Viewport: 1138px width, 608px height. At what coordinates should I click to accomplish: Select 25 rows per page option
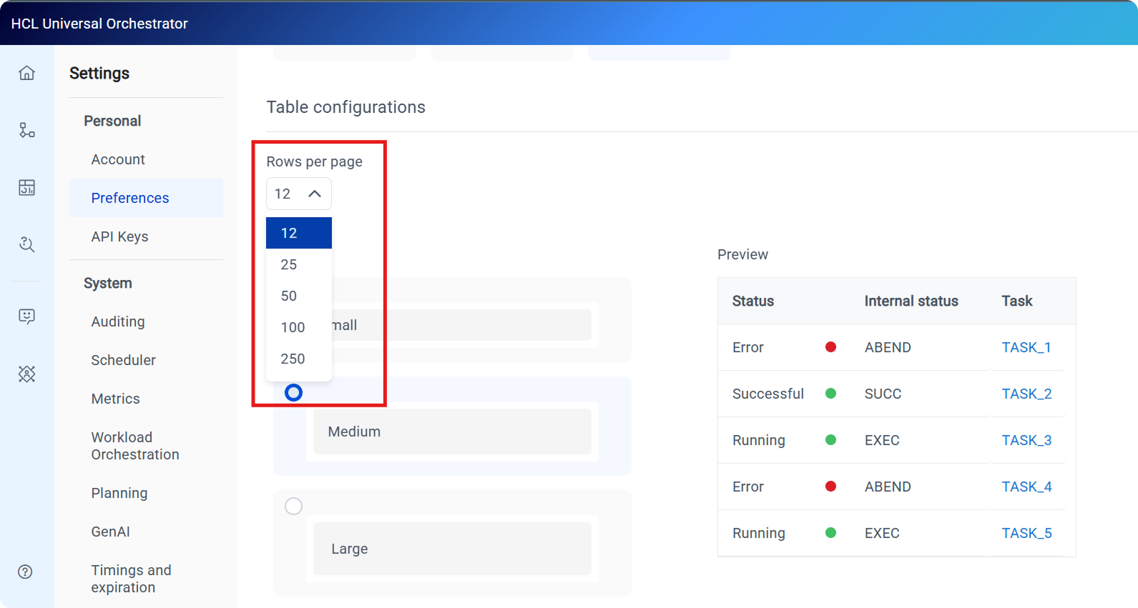[299, 264]
